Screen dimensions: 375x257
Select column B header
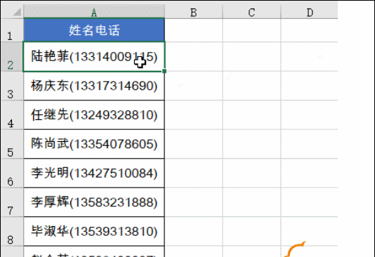(194, 11)
